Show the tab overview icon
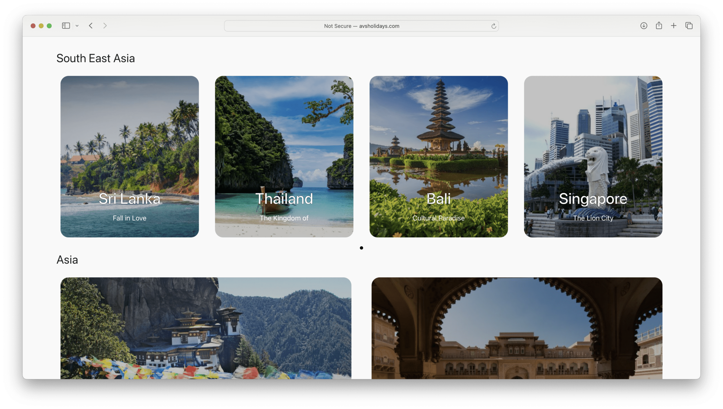723x409 pixels. click(689, 26)
